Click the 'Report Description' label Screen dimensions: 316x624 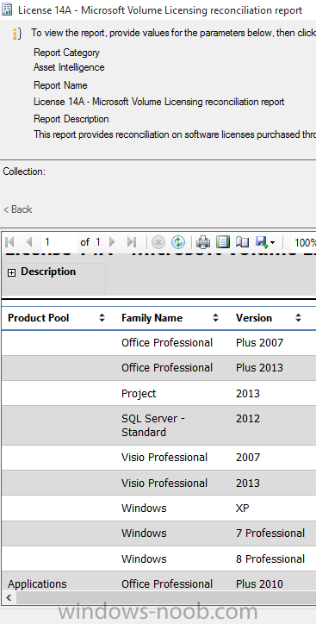[71, 119]
